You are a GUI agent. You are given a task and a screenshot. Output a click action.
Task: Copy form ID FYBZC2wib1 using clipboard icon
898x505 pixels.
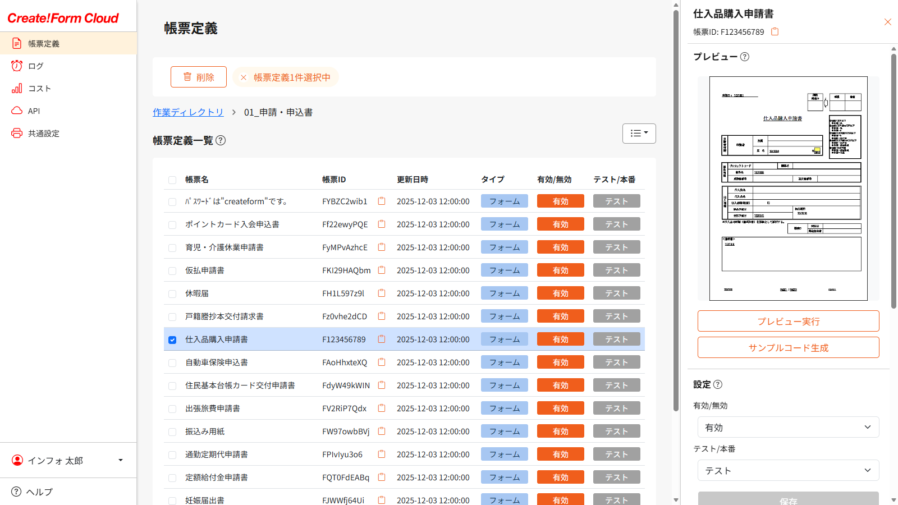[382, 201]
